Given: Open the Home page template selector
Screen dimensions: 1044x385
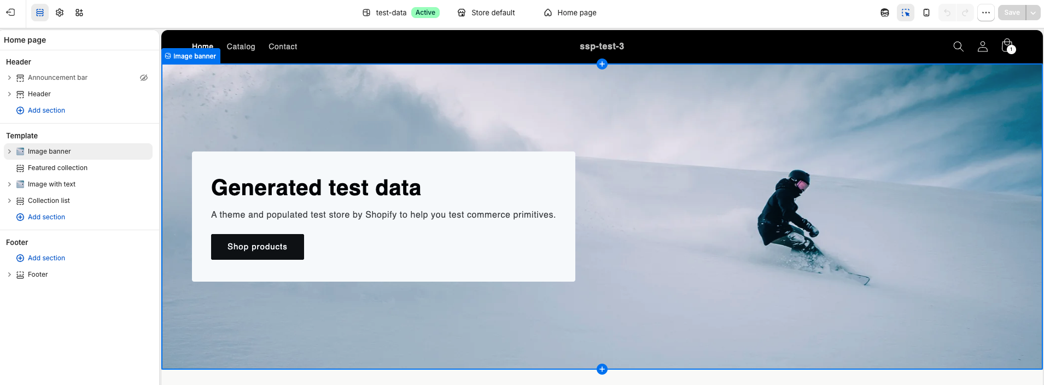Looking at the screenshot, I should pos(570,13).
